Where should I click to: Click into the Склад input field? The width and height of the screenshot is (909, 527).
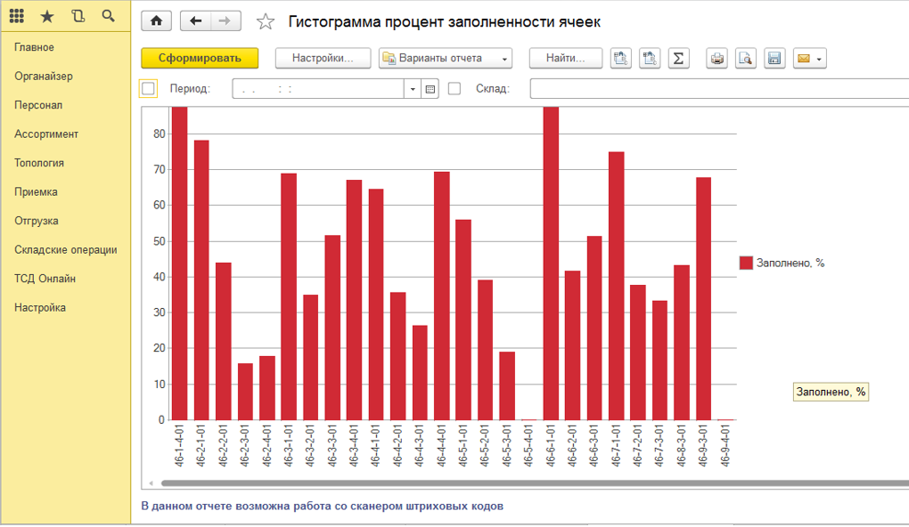(717, 89)
